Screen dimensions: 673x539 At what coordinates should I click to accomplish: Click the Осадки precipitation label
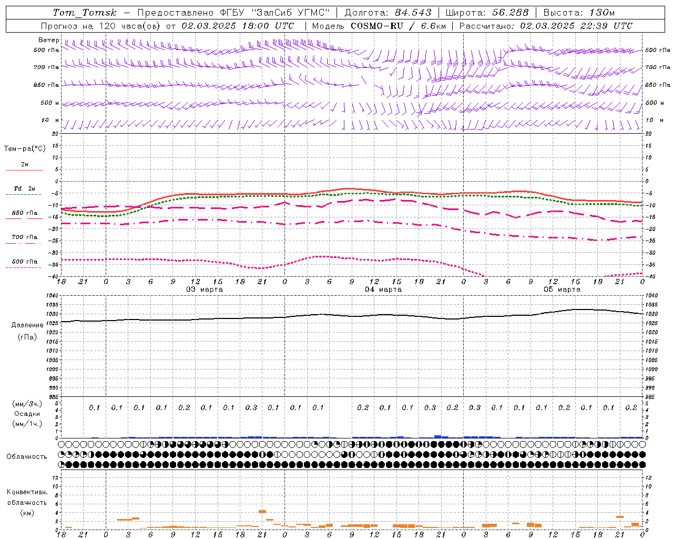coord(27,414)
